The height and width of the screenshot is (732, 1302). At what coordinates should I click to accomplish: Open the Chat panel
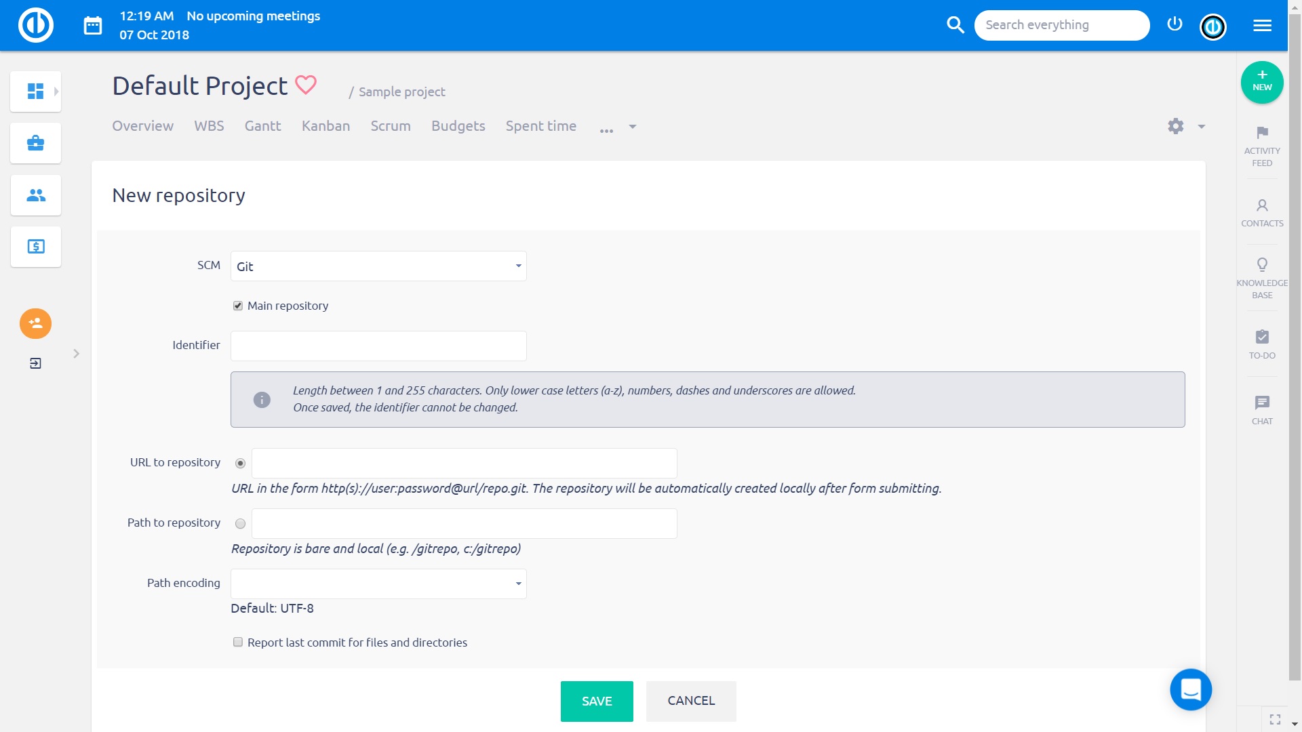click(1261, 407)
